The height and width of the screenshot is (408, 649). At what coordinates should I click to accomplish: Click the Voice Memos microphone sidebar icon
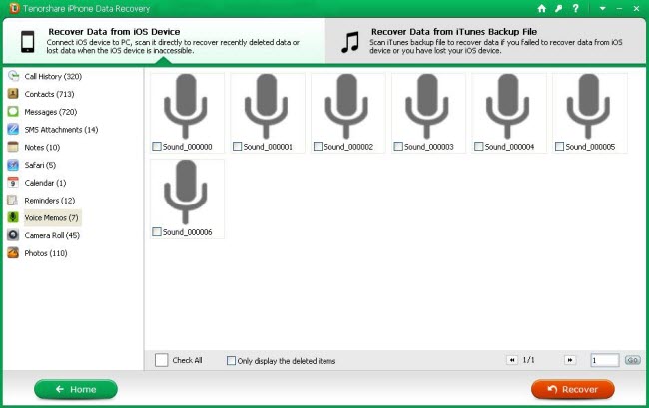tap(13, 217)
